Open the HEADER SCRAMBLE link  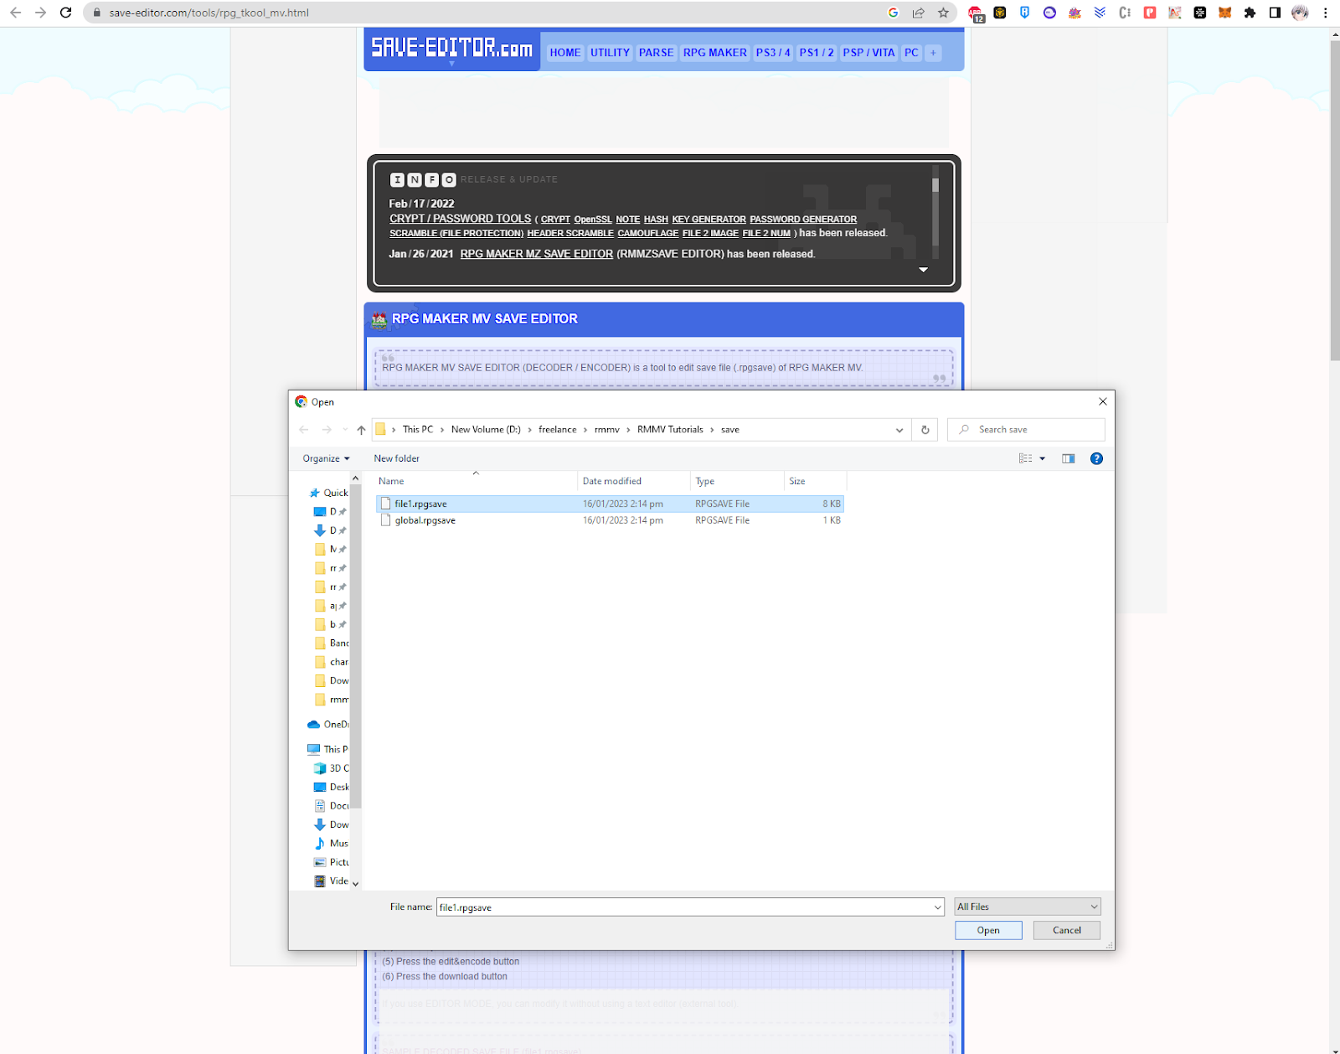coord(570,234)
